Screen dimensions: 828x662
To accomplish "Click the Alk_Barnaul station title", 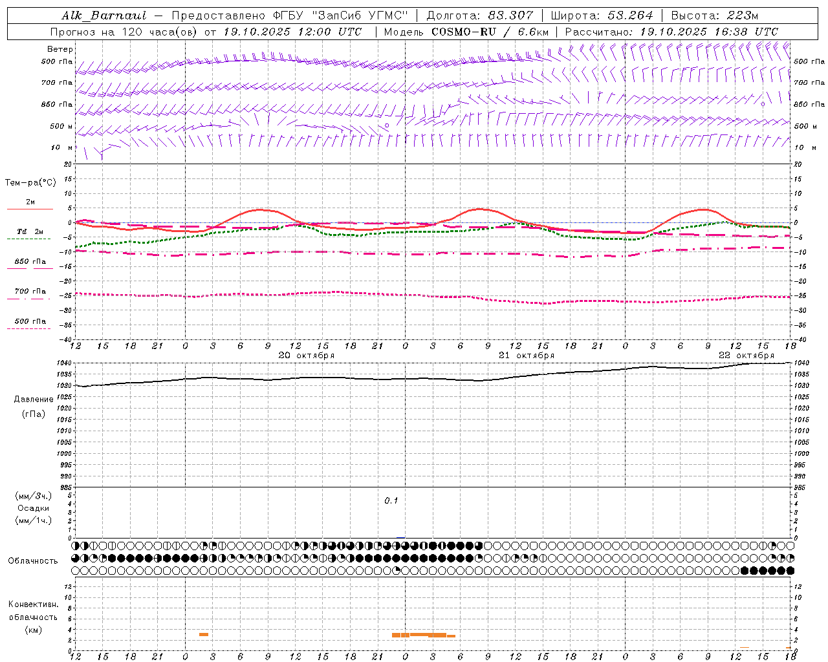I will pos(104,16).
